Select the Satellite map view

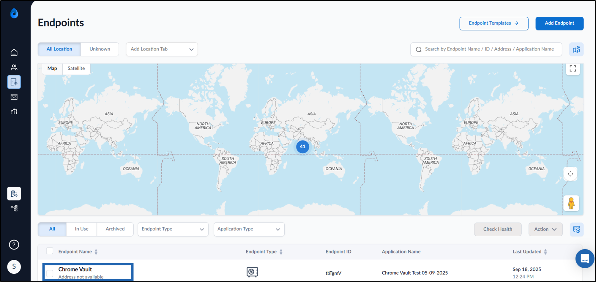pyautogui.click(x=76, y=68)
